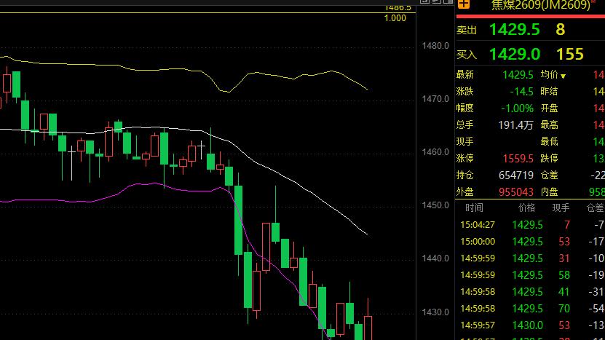Select the 内盘 label

549,192
